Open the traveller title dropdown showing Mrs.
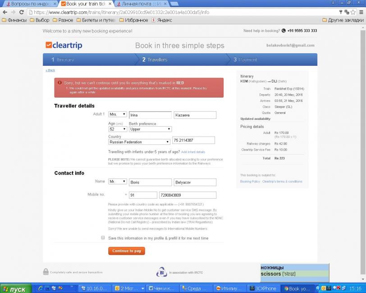Viewport: 366px width, 293px height. tap(118, 114)
